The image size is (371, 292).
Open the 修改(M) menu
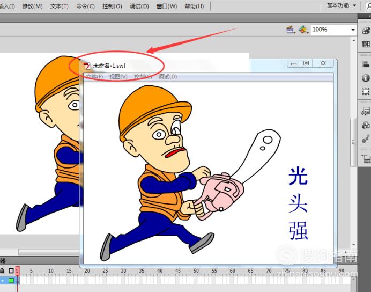coord(32,6)
